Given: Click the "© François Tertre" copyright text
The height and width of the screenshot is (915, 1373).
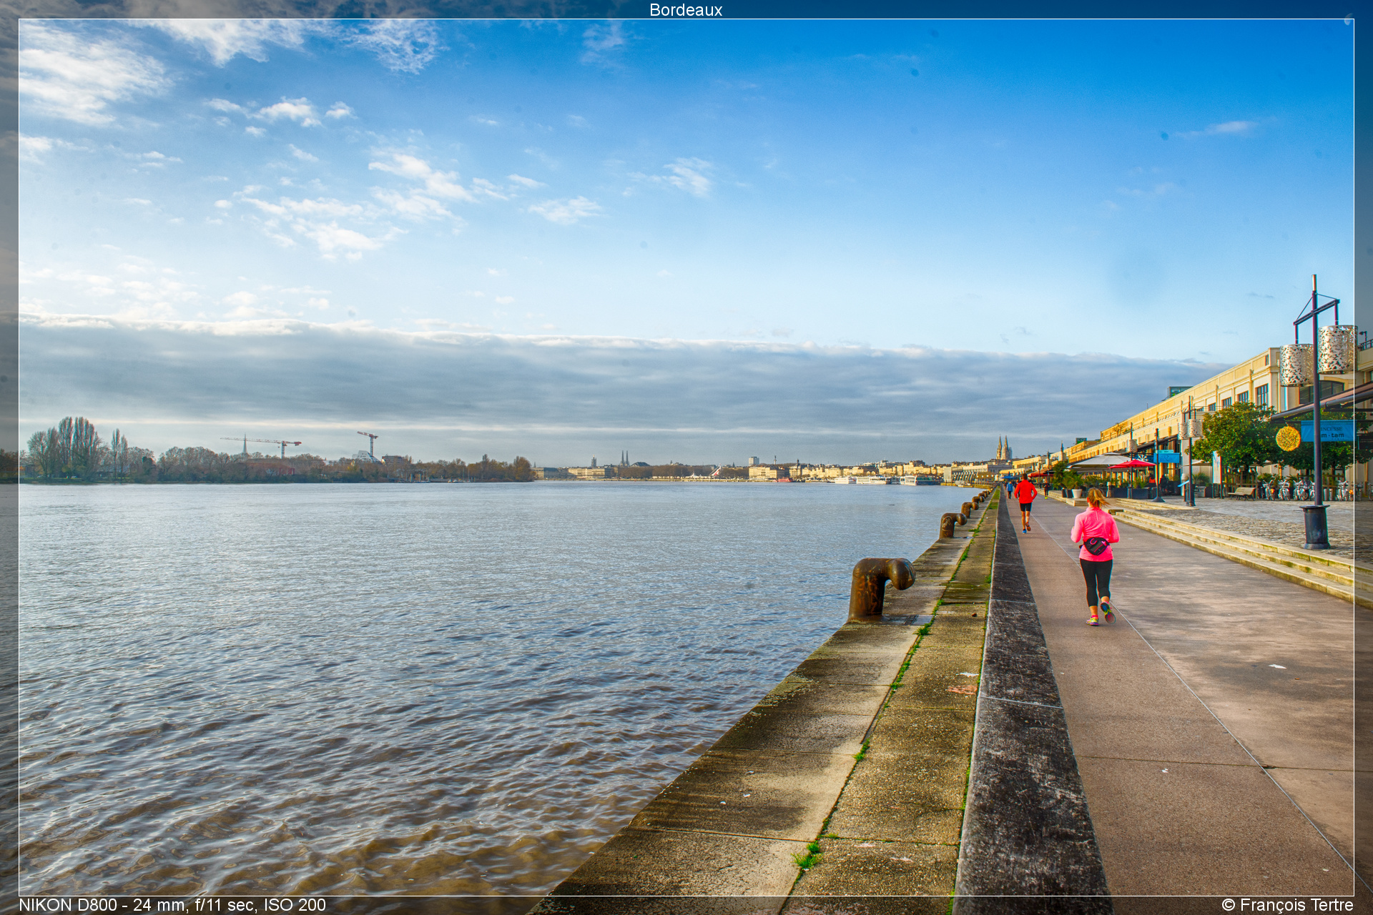Looking at the screenshot, I should click(x=1287, y=905).
